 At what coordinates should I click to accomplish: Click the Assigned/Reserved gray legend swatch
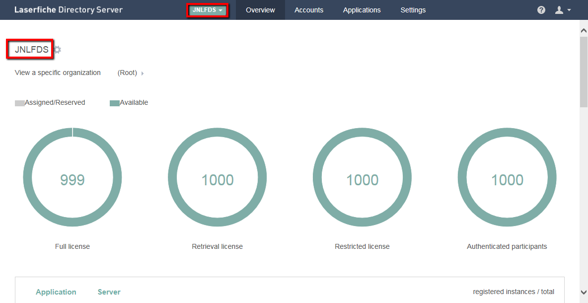click(x=20, y=103)
